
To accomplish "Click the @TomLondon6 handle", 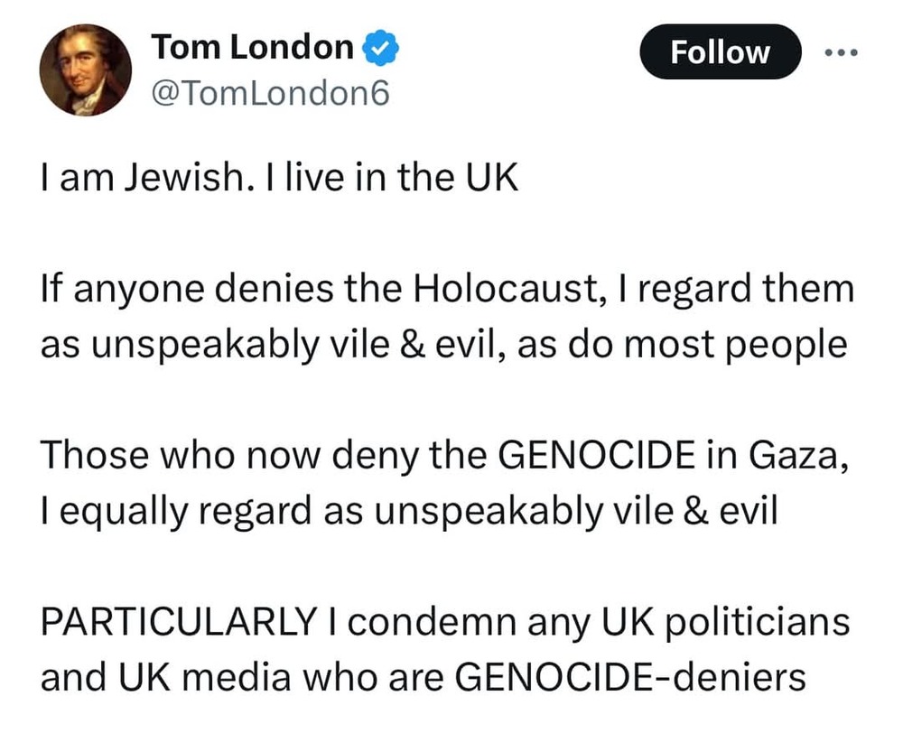I will (269, 92).
